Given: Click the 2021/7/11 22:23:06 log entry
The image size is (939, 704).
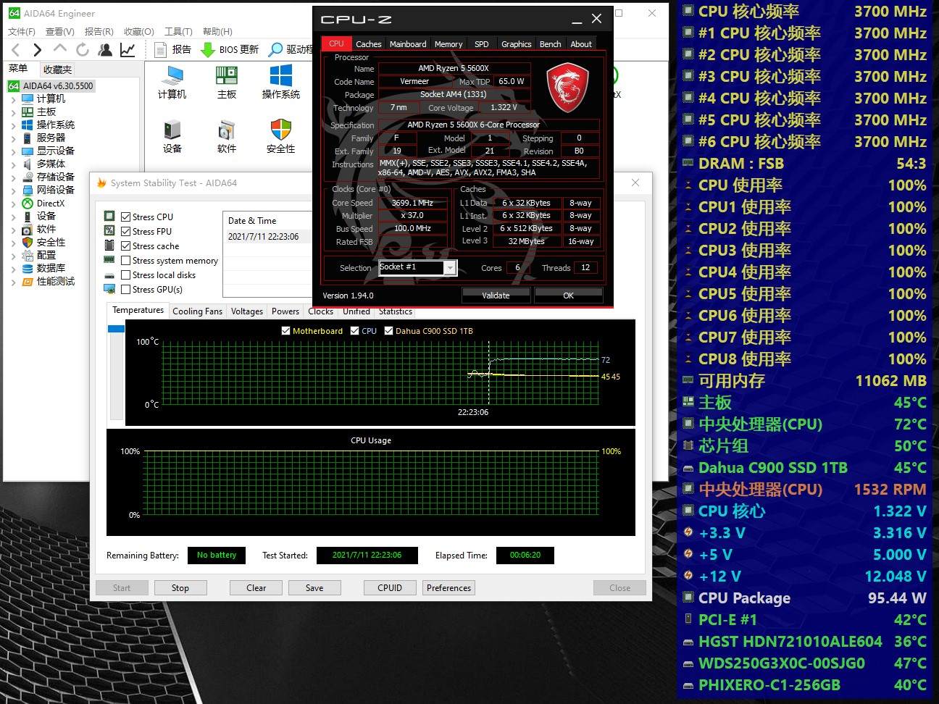Looking at the screenshot, I should point(263,237).
